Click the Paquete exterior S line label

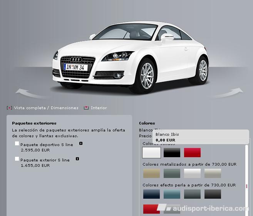[x=45, y=160]
